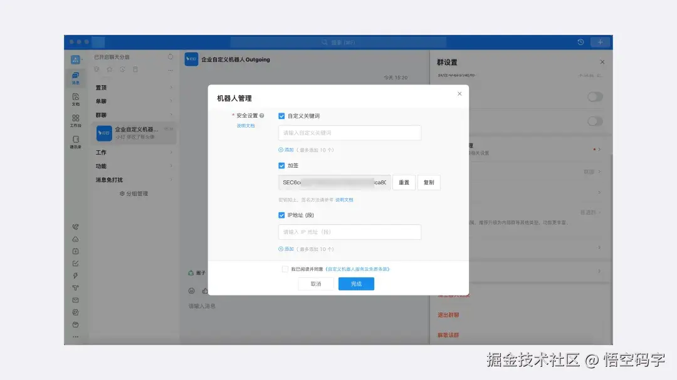Image resolution: width=677 pixels, height=380 pixels.
Task: Focus the search bar in the title bar
Action: tap(338, 43)
